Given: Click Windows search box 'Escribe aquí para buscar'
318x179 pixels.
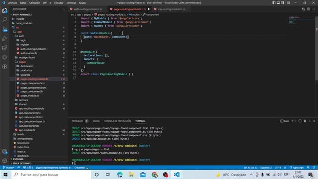Looking at the screenshot, I should pyautogui.click(x=51, y=175).
